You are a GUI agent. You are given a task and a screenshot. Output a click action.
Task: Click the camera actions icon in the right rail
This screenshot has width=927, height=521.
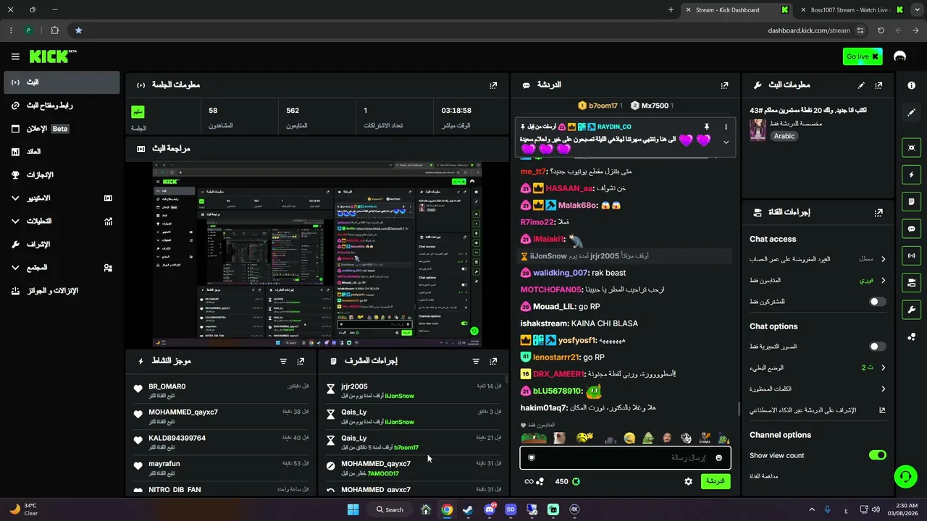click(911, 282)
